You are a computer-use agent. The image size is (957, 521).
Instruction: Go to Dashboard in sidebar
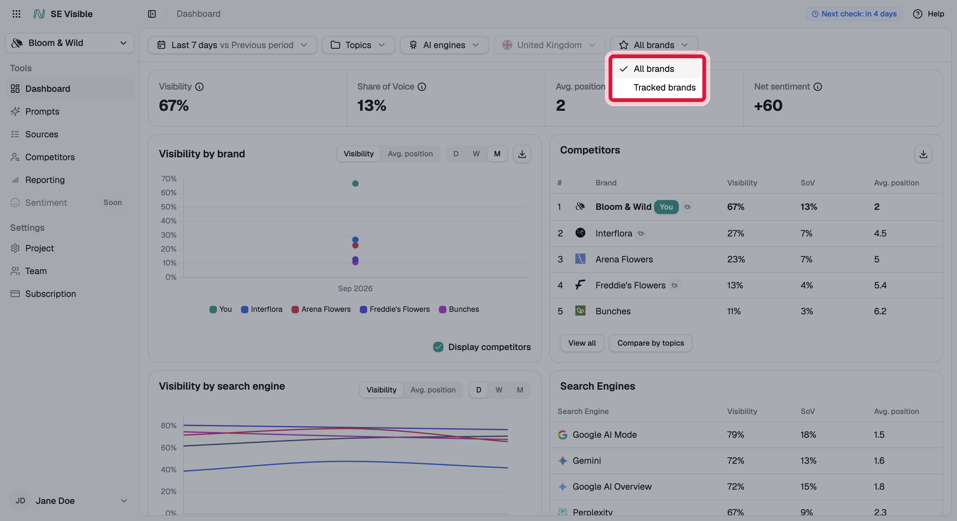point(70,88)
